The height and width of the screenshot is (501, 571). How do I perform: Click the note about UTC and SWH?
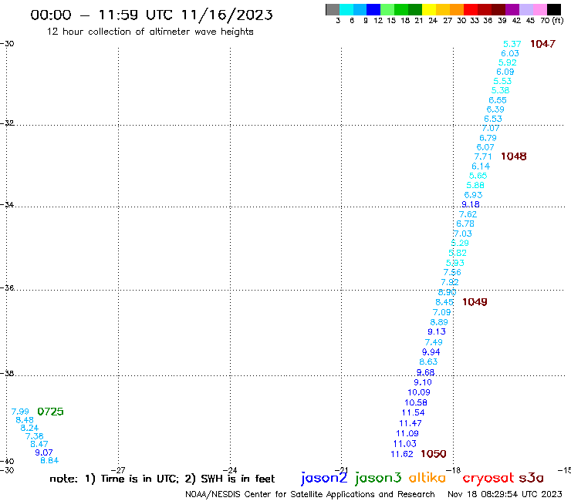(x=162, y=479)
